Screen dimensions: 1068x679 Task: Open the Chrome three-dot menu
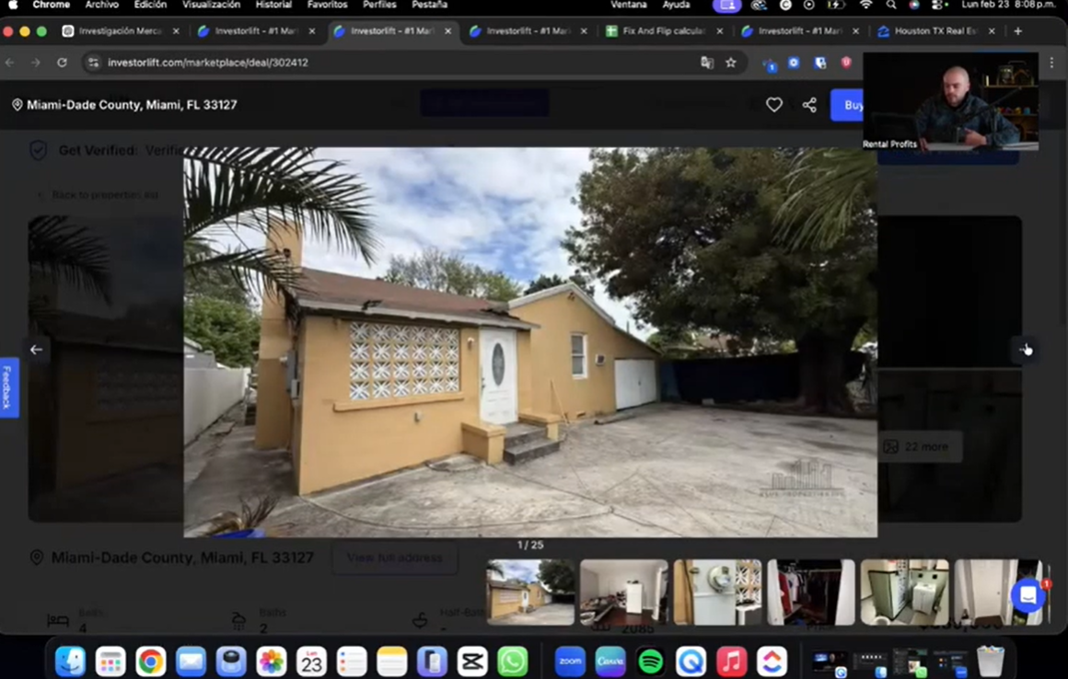tap(1051, 63)
